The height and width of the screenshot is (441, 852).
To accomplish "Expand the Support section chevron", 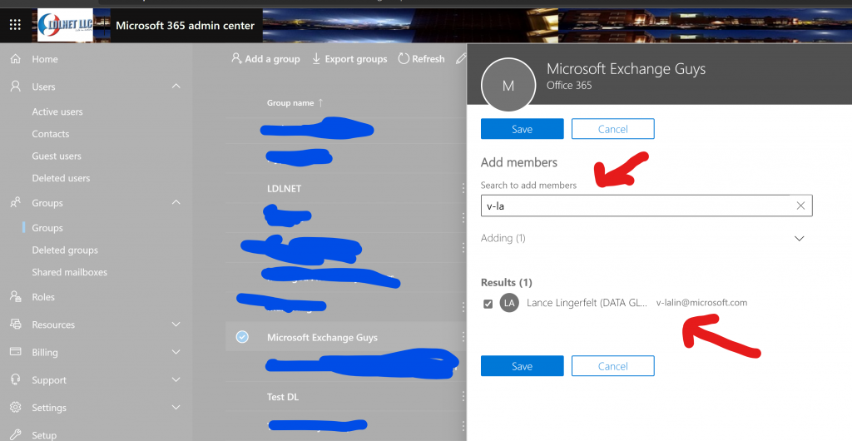I will click(176, 379).
